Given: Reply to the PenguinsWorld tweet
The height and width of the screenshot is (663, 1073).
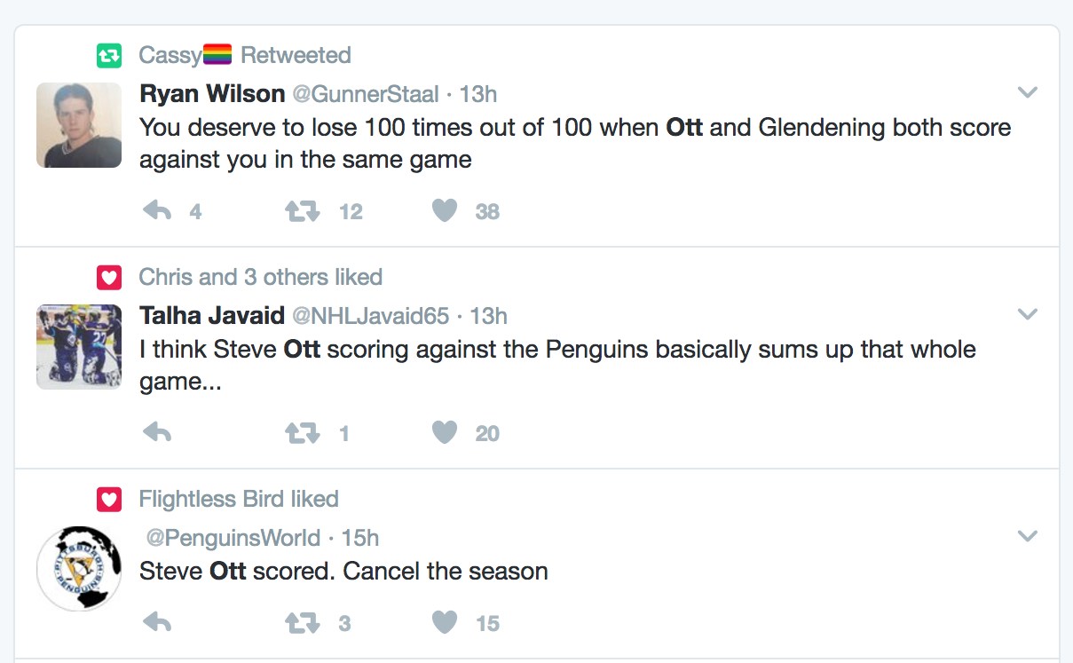Looking at the screenshot, I should pyautogui.click(x=157, y=623).
